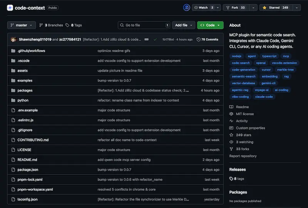Click the code-context repository avatar icon

[10, 8]
